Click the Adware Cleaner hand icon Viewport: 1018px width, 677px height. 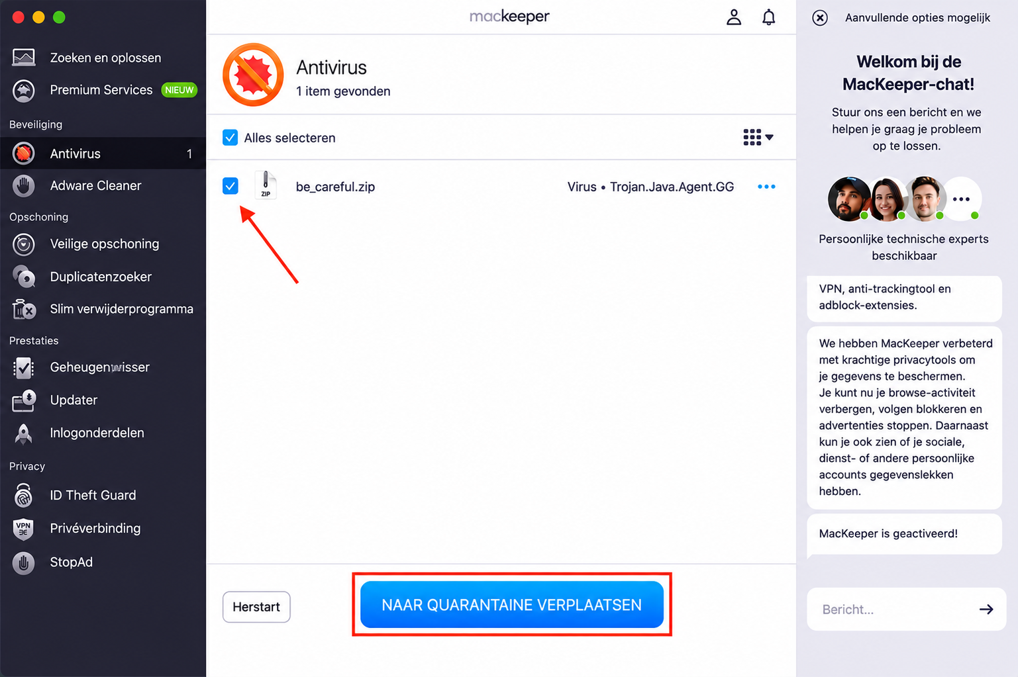coord(24,186)
